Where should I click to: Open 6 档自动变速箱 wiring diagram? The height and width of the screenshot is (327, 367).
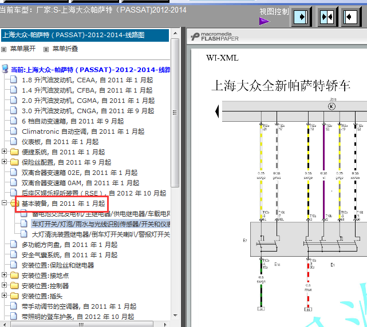pos(73,121)
